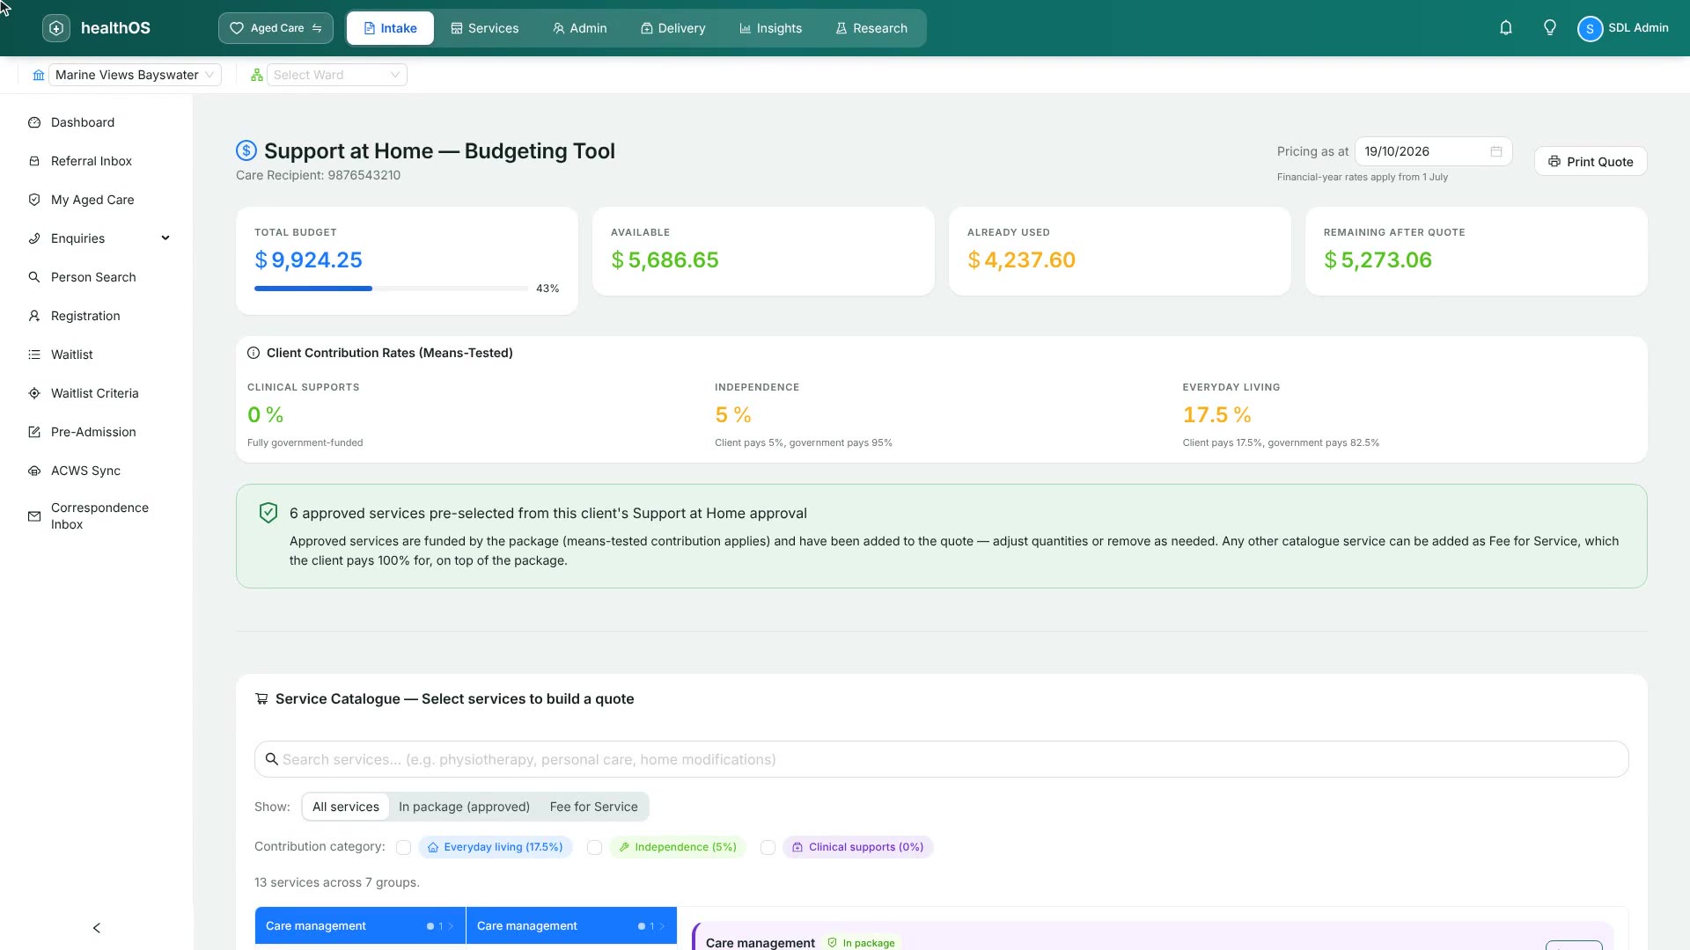
Task: Click the healthOS logo icon
Action: pos(56,28)
